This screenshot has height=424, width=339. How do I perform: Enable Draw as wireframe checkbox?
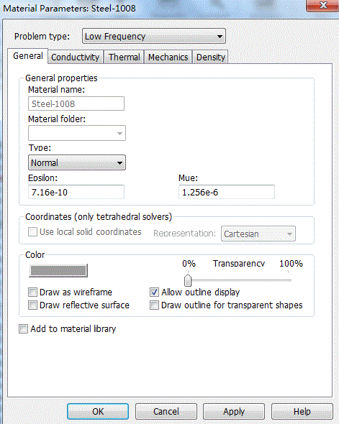tap(33, 292)
